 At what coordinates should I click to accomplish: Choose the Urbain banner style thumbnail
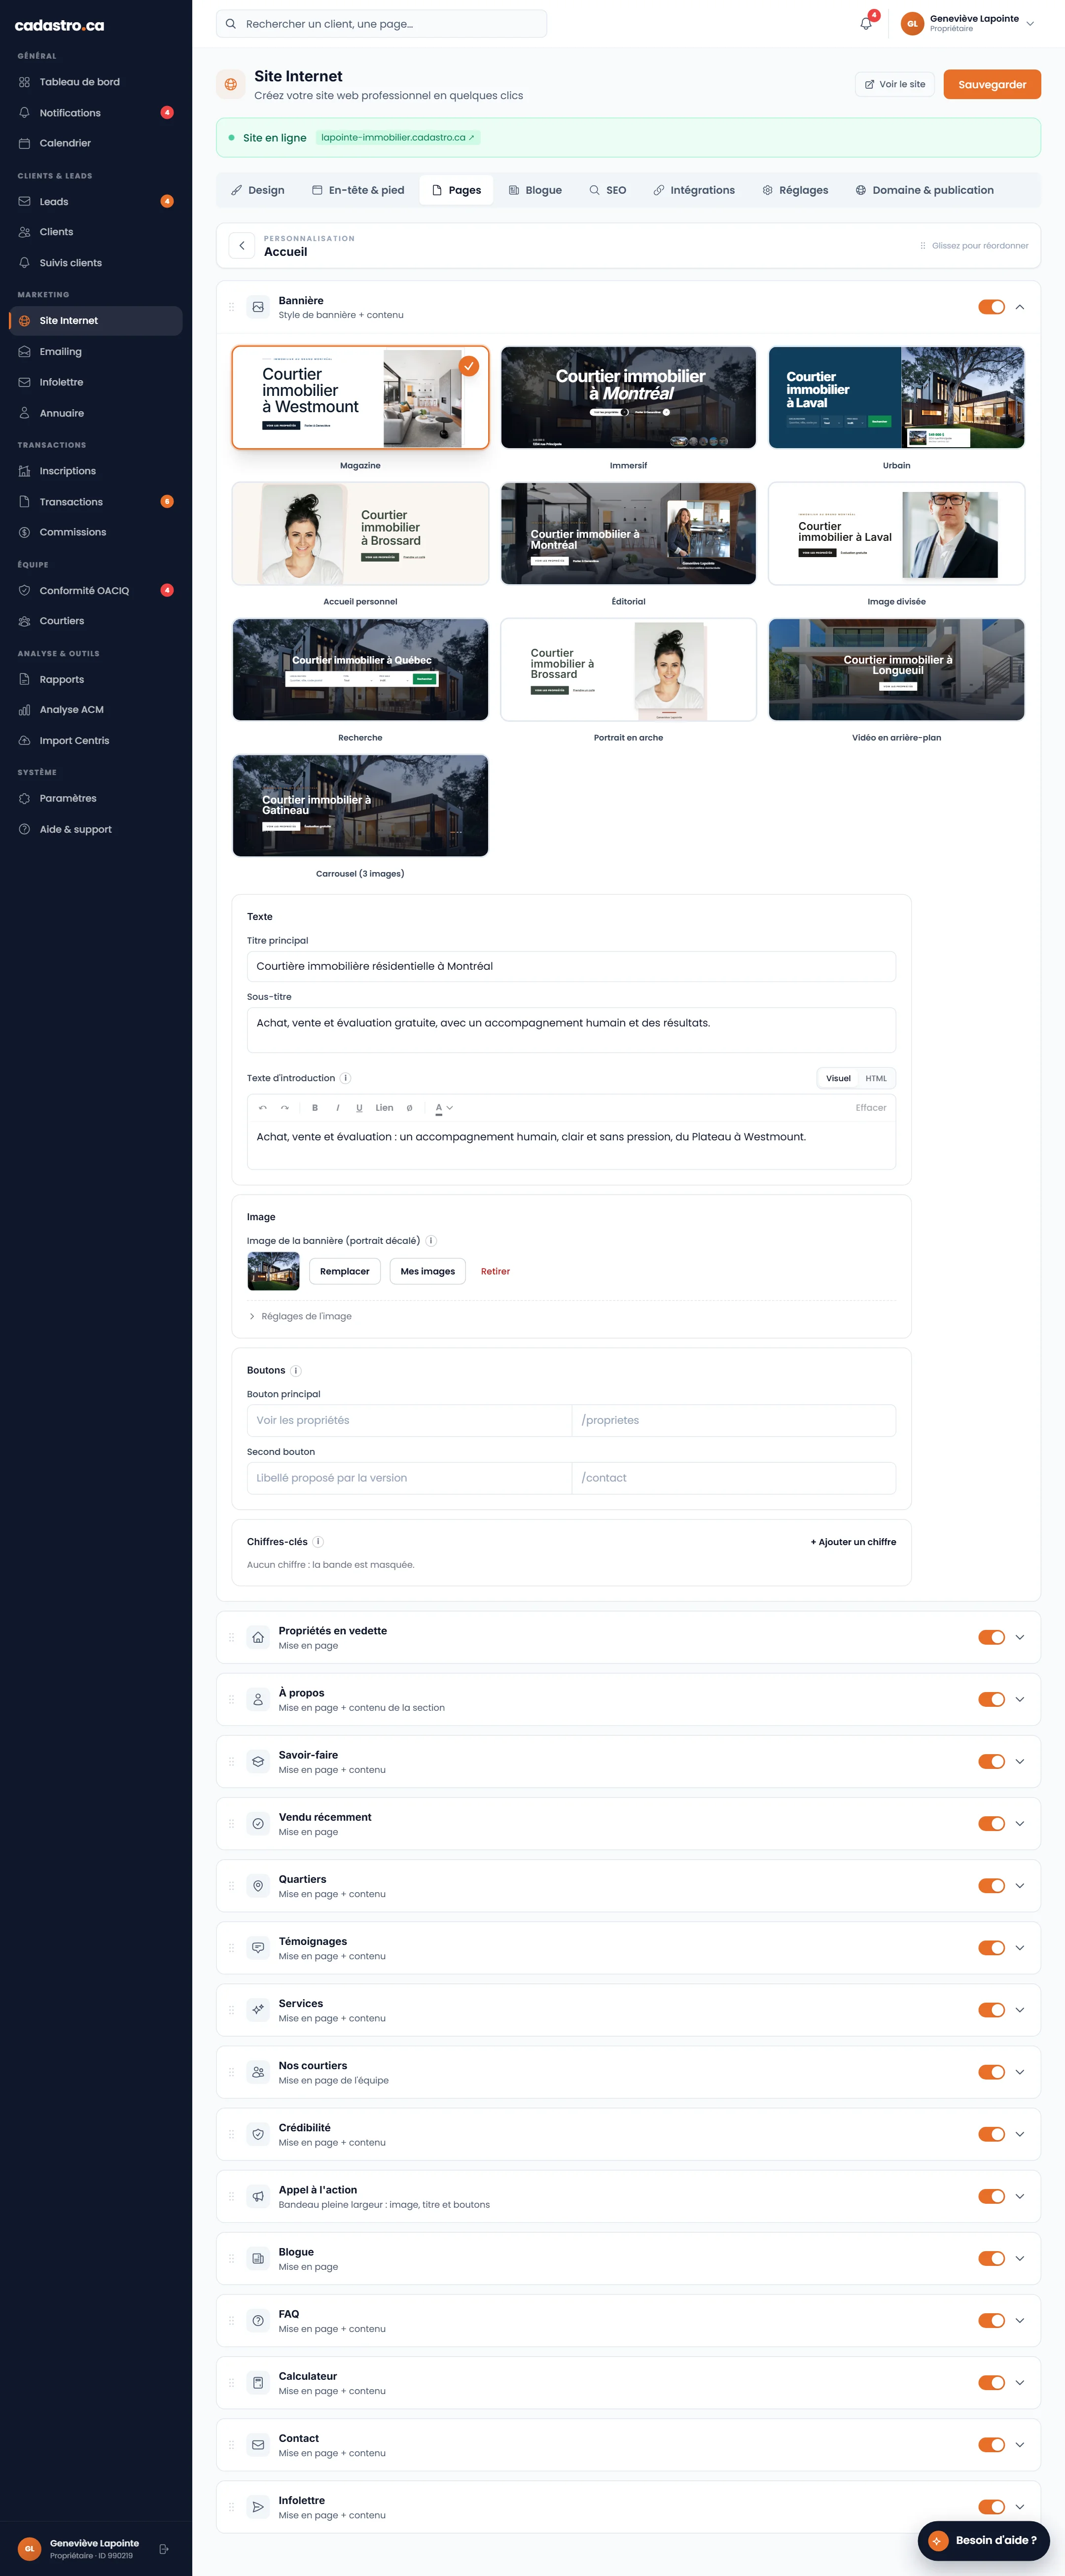click(x=896, y=398)
